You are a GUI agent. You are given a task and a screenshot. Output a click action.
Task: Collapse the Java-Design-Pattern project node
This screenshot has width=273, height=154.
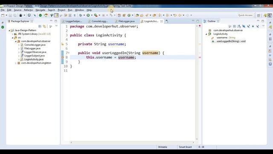(x=9, y=30)
